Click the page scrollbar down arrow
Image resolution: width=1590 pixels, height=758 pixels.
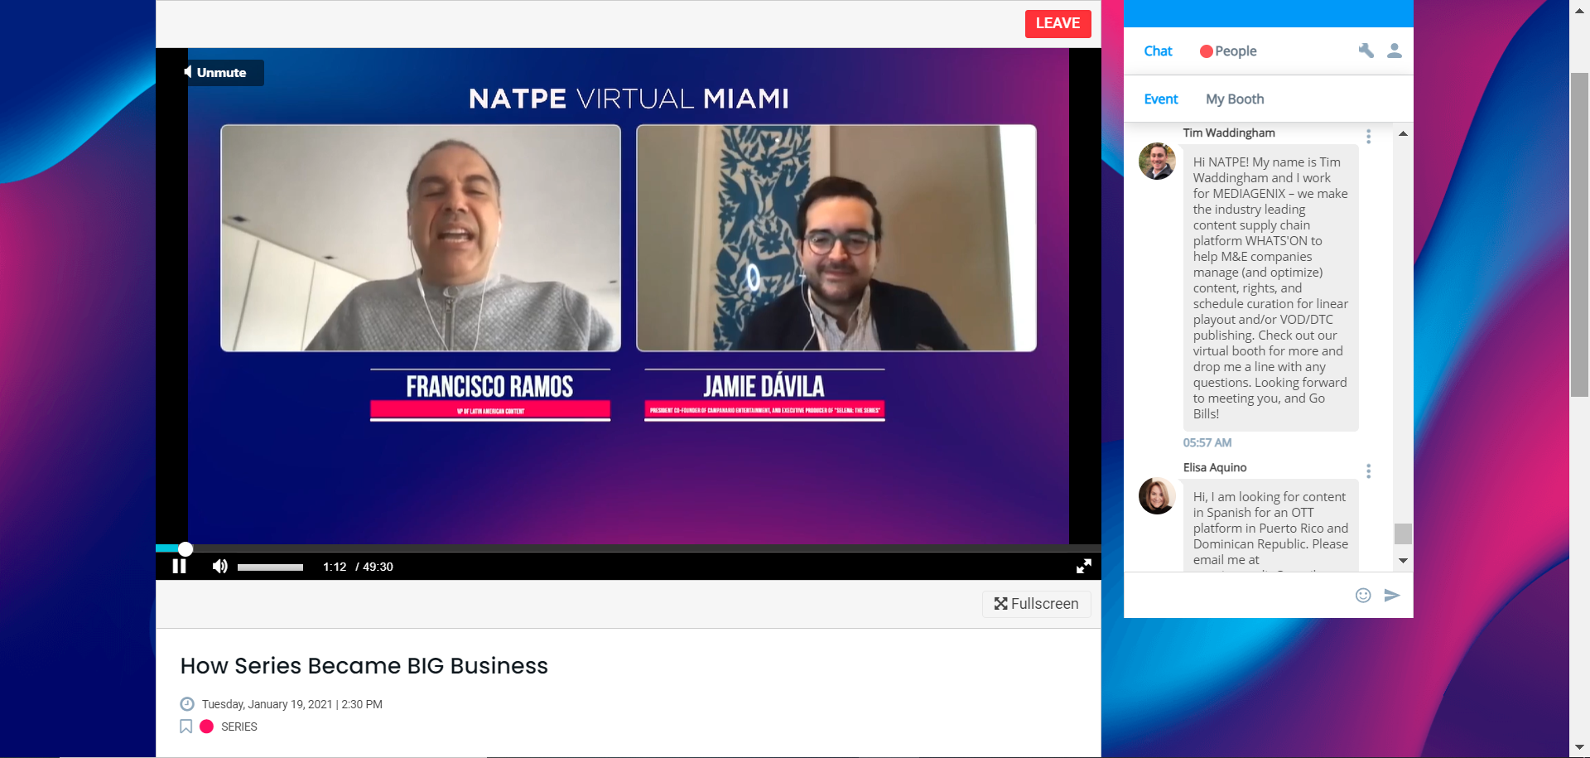tap(1580, 748)
